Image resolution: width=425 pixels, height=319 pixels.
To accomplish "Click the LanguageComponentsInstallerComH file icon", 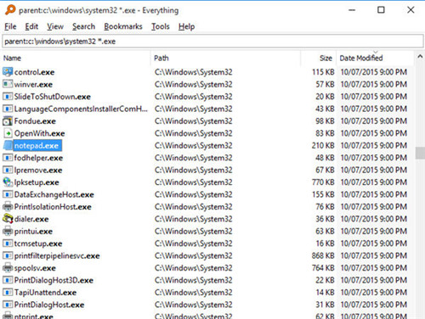I will point(8,109).
